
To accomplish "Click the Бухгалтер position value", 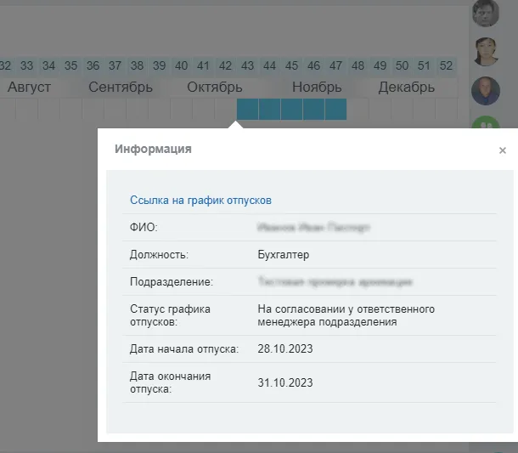I will point(283,254).
